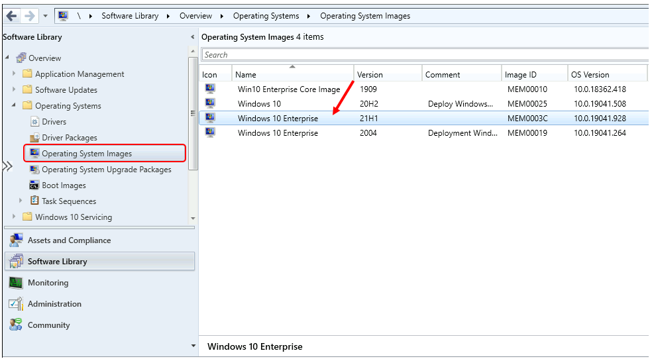The width and height of the screenshot is (652, 359).
Task: Open the workspace options dropdown arrow
Action: (x=193, y=346)
